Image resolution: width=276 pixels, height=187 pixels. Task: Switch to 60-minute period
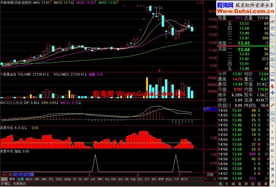[272, 151]
